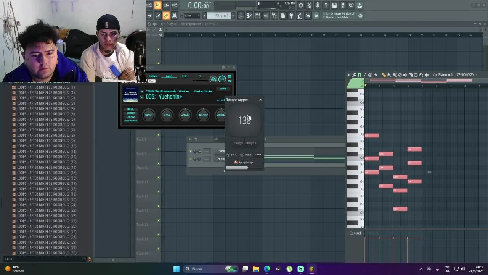Select previous preset with ZENOLOGY up chevron
Viewport: 488px width, 275px height.
pos(142,92)
